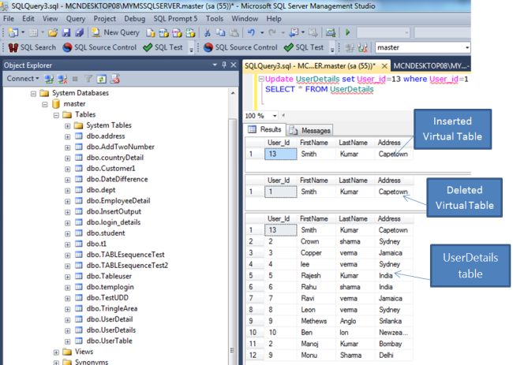513x365 pixels.
Task: Open the SQL Prompt 5 menu
Action: [177, 17]
